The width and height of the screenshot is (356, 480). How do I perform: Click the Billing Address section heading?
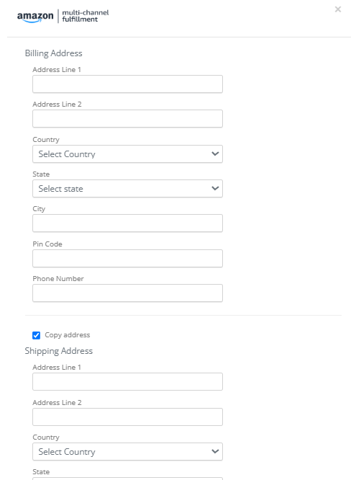pyautogui.click(x=53, y=53)
